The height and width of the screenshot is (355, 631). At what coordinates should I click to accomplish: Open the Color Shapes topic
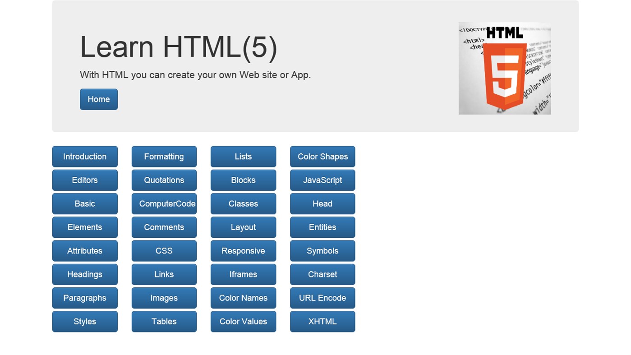point(322,157)
